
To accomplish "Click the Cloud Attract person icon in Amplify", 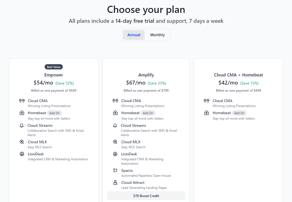I will point(115,183).
